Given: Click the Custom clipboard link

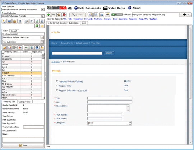Looking at the screenshot, I should pos(153,19).
